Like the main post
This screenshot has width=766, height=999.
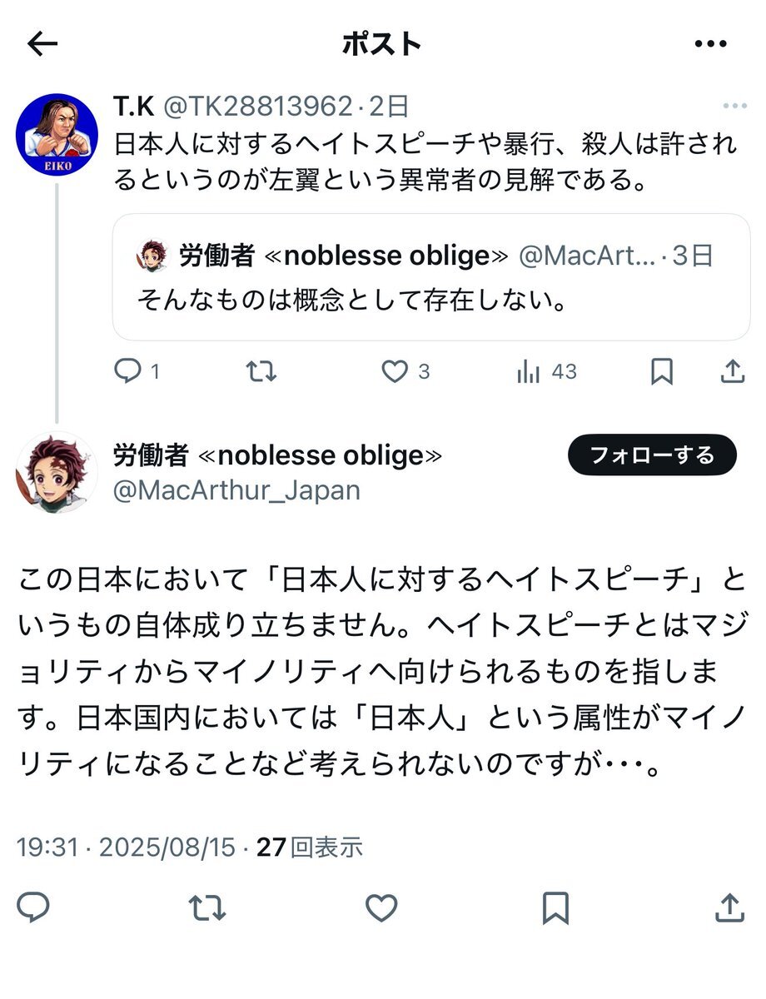point(381,907)
